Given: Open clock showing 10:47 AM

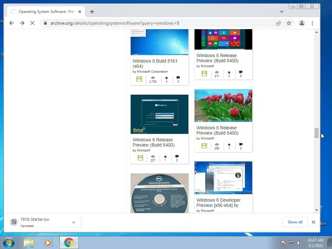Looking at the screenshot, I should [315, 243].
